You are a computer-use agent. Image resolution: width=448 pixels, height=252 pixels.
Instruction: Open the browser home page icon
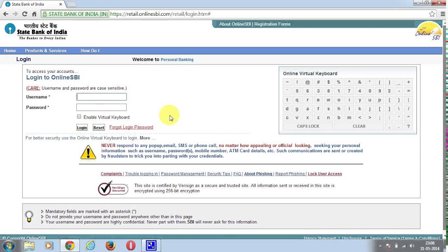34,14
